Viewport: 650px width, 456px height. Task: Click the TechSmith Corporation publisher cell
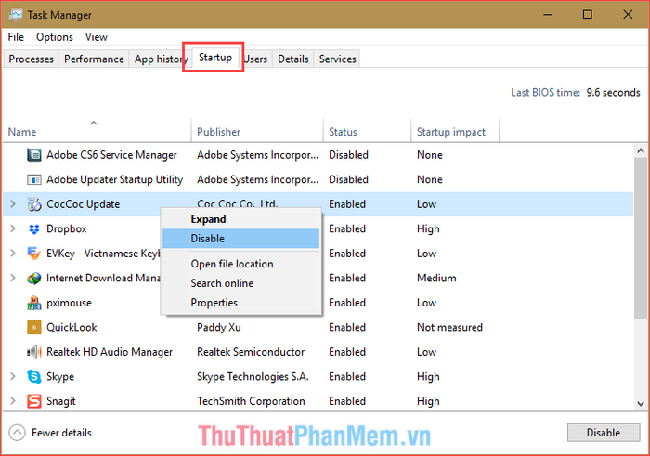(x=251, y=401)
